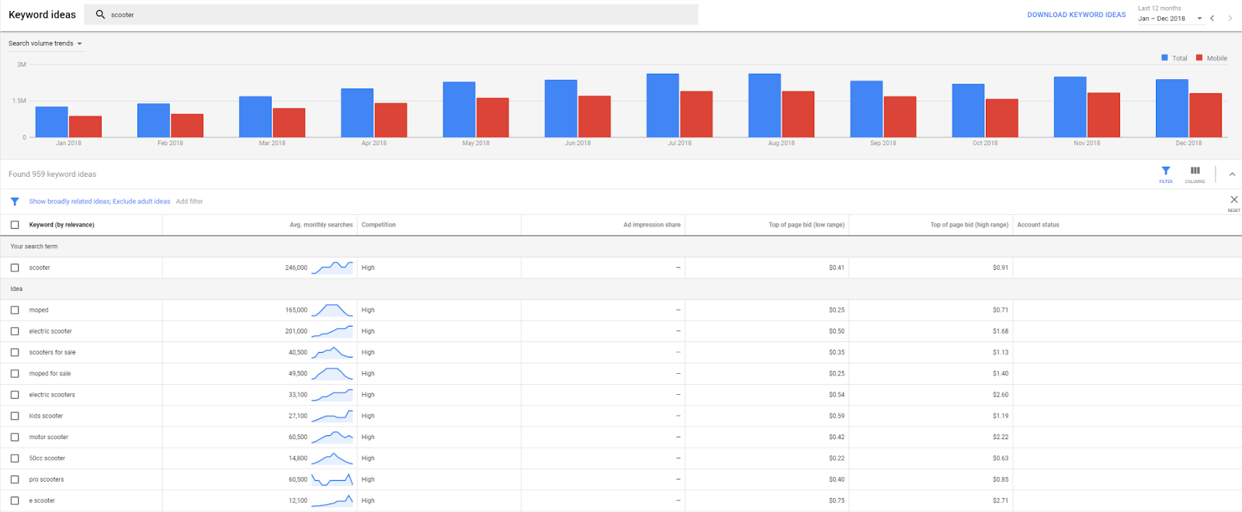
Task: Click 'Found 959 keyword ideas' text
Action: (52, 175)
